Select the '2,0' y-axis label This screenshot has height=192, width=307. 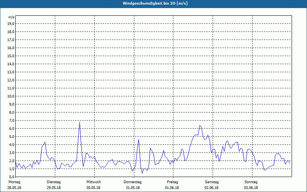tap(12, 161)
